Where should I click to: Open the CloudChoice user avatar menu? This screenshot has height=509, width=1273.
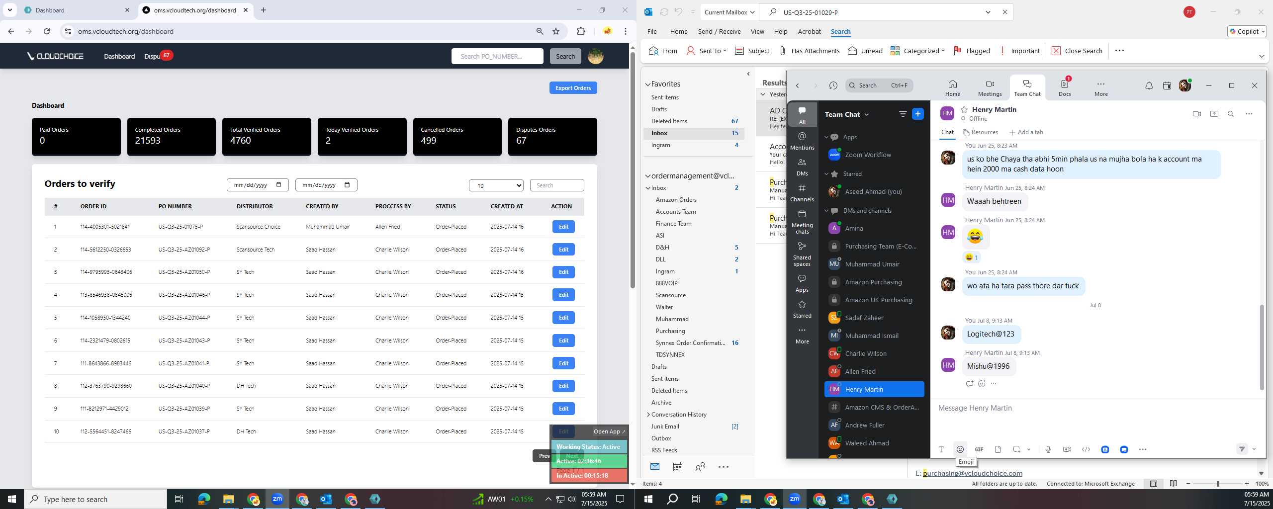tap(596, 56)
